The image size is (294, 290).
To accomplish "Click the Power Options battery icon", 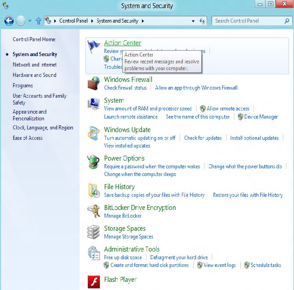I will click(94, 162).
